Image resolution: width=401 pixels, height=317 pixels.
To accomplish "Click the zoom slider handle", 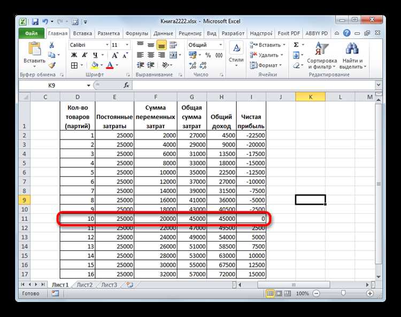I will [x=343, y=293].
